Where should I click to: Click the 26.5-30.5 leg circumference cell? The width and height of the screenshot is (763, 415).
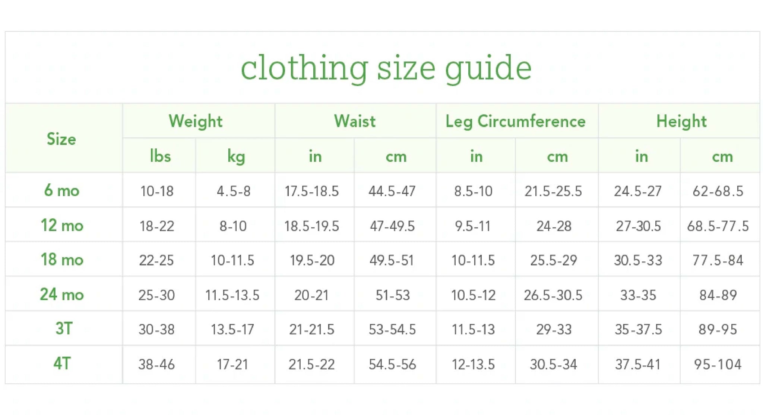[553, 295]
